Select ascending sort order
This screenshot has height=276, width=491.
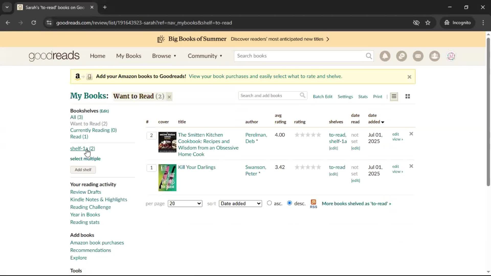pyautogui.click(x=269, y=203)
